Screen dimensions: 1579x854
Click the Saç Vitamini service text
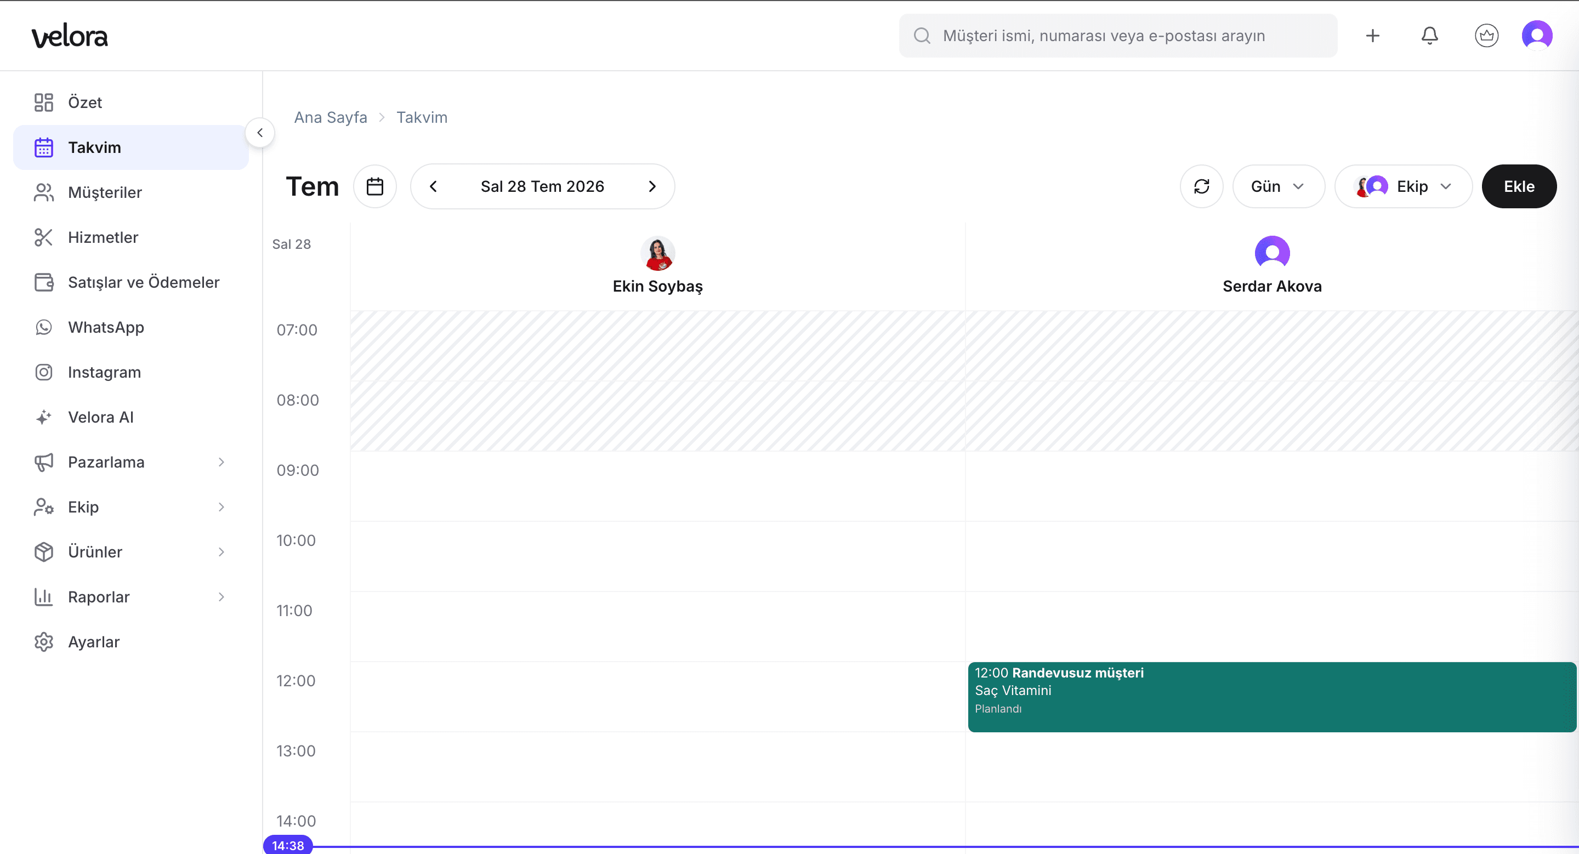(x=1013, y=691)
